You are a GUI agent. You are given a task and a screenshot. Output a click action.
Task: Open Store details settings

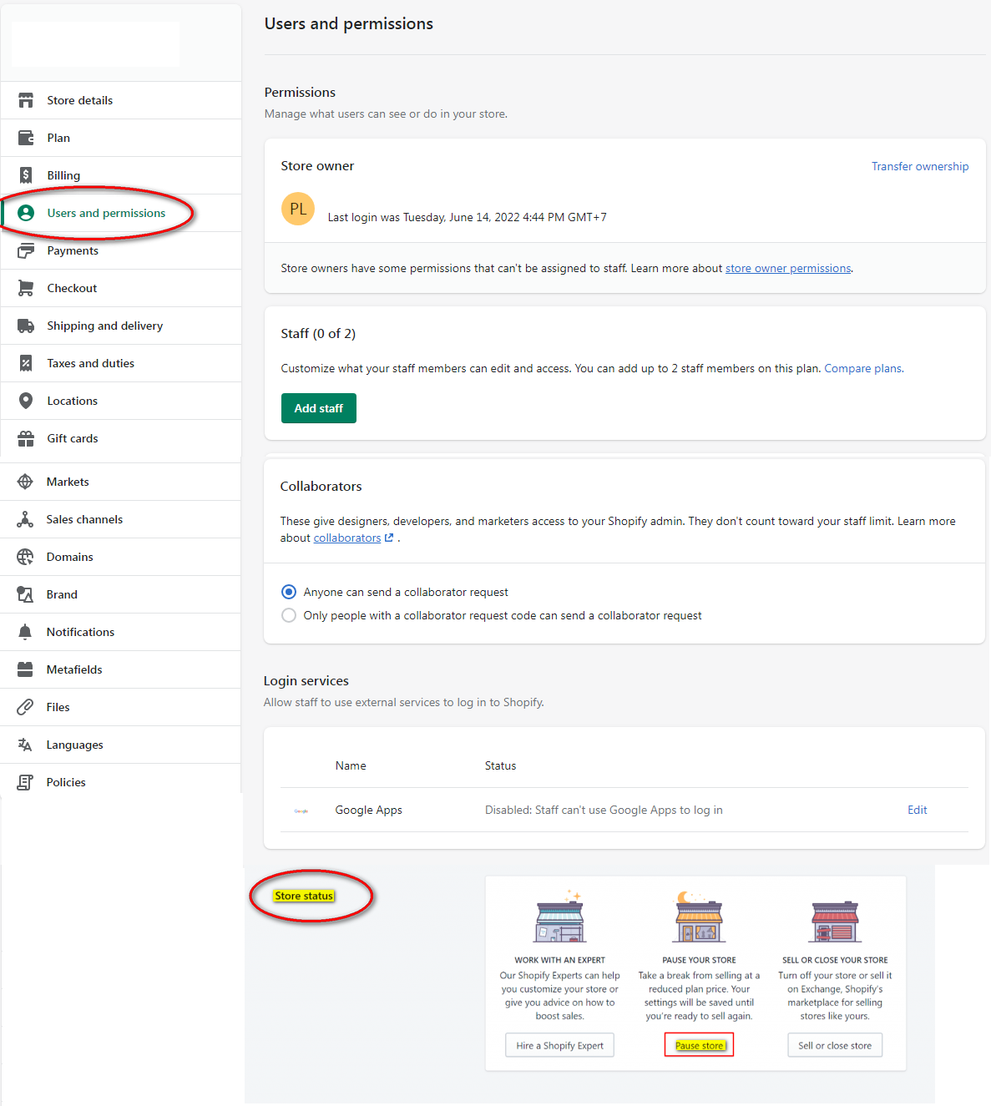(121, 100)
